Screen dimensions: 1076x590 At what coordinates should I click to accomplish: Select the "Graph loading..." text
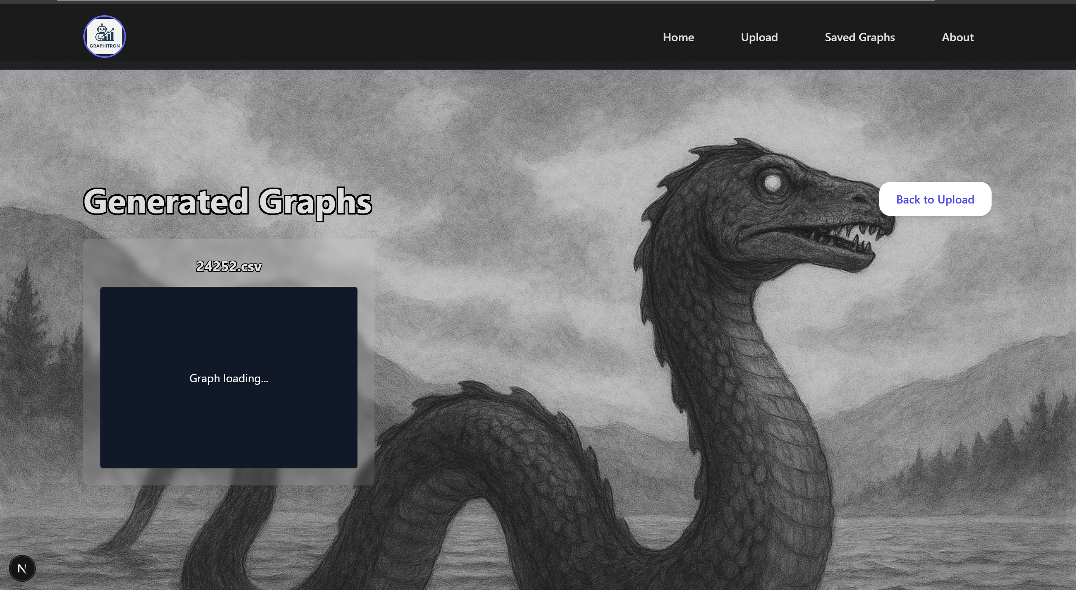point(229,378)
